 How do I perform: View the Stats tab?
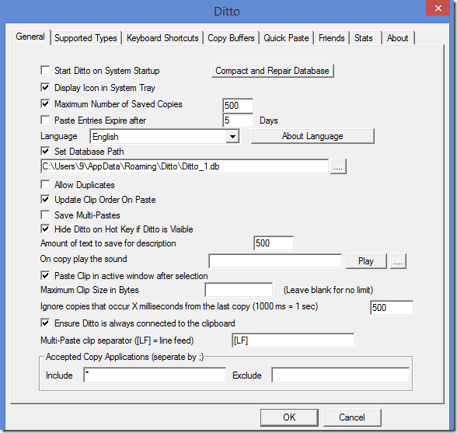(364, 38)
